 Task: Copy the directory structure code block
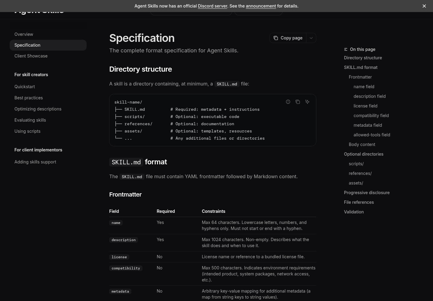click(298, 102)
